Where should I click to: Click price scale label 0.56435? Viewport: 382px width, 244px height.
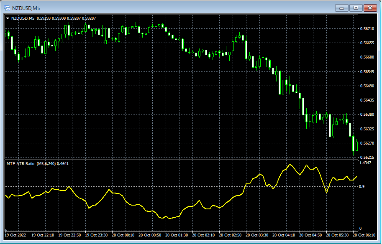coord(367,100)
